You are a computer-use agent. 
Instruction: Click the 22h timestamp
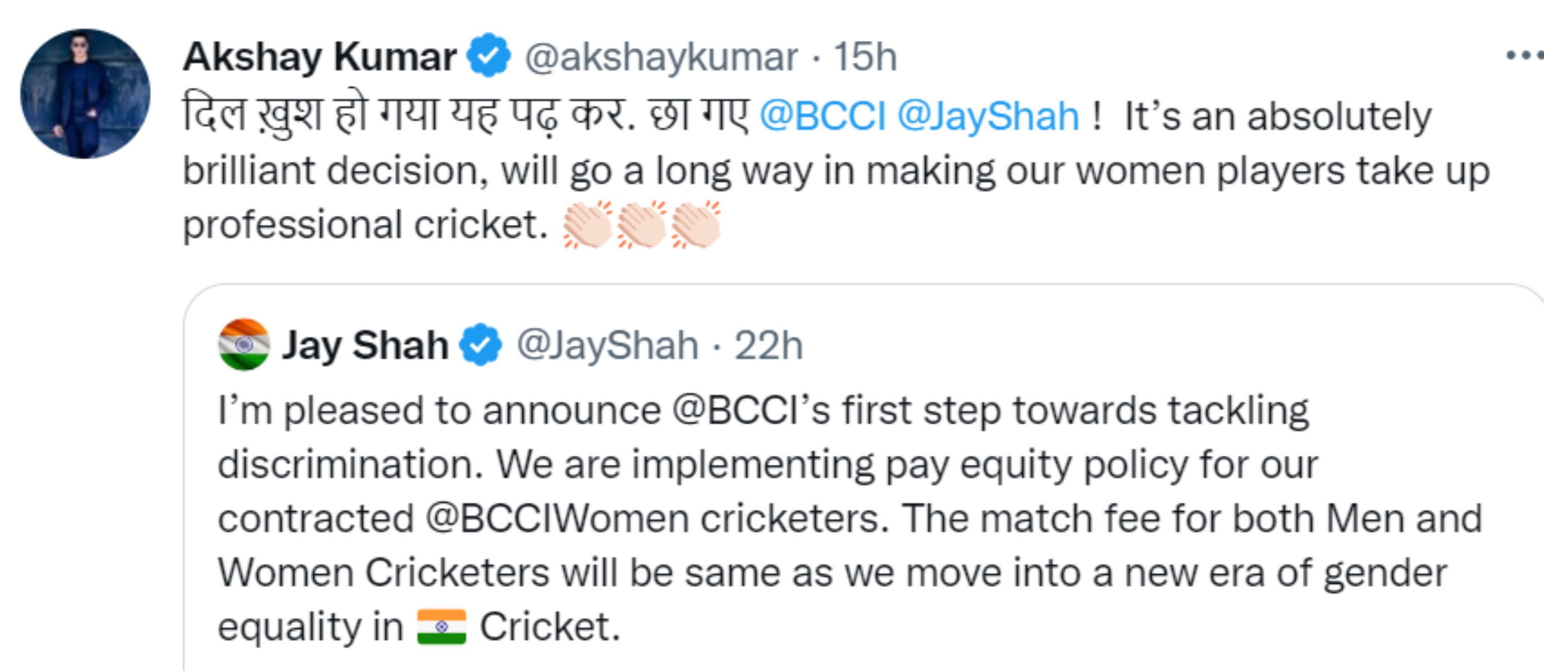tap(769, 343)
